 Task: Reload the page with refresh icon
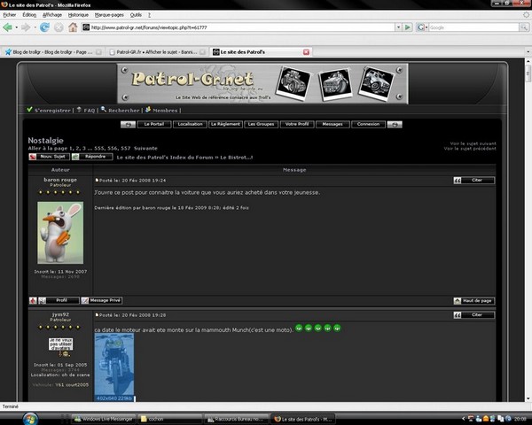click(x=44, y=27)
